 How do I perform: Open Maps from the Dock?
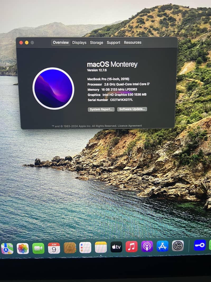(7, 248)
